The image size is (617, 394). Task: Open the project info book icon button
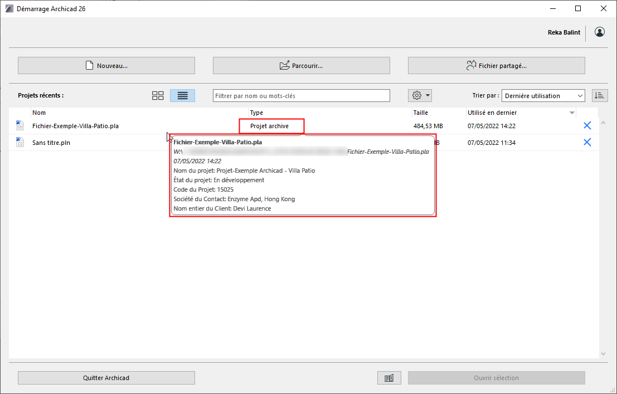(x=389, y=378)
